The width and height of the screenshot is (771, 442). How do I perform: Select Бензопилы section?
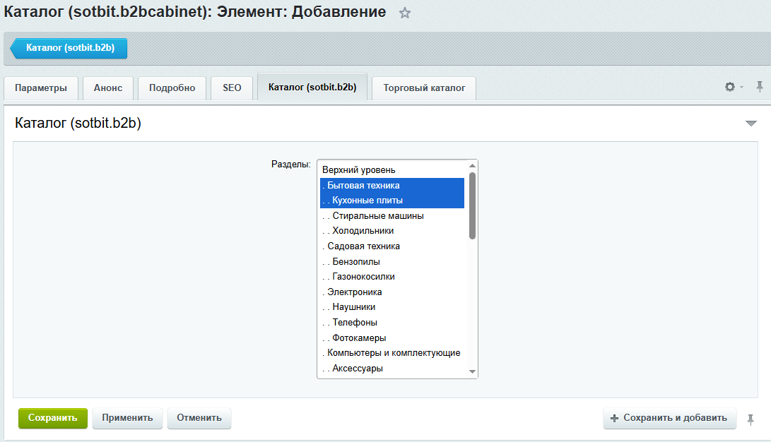(x=392, y=261)
